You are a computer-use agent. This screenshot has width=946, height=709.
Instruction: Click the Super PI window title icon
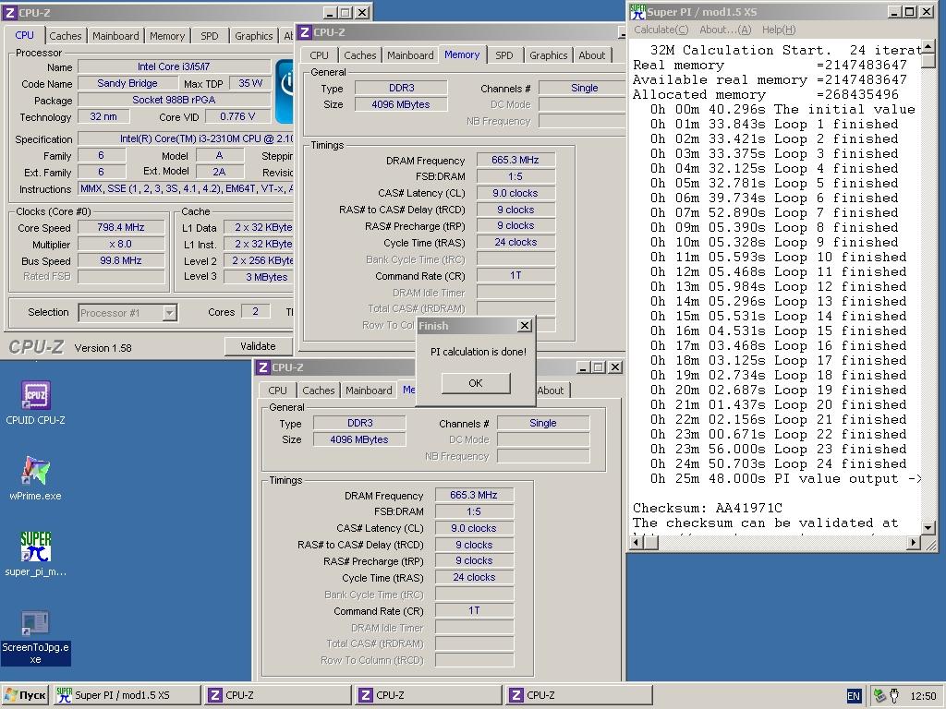tap(637, 11)
